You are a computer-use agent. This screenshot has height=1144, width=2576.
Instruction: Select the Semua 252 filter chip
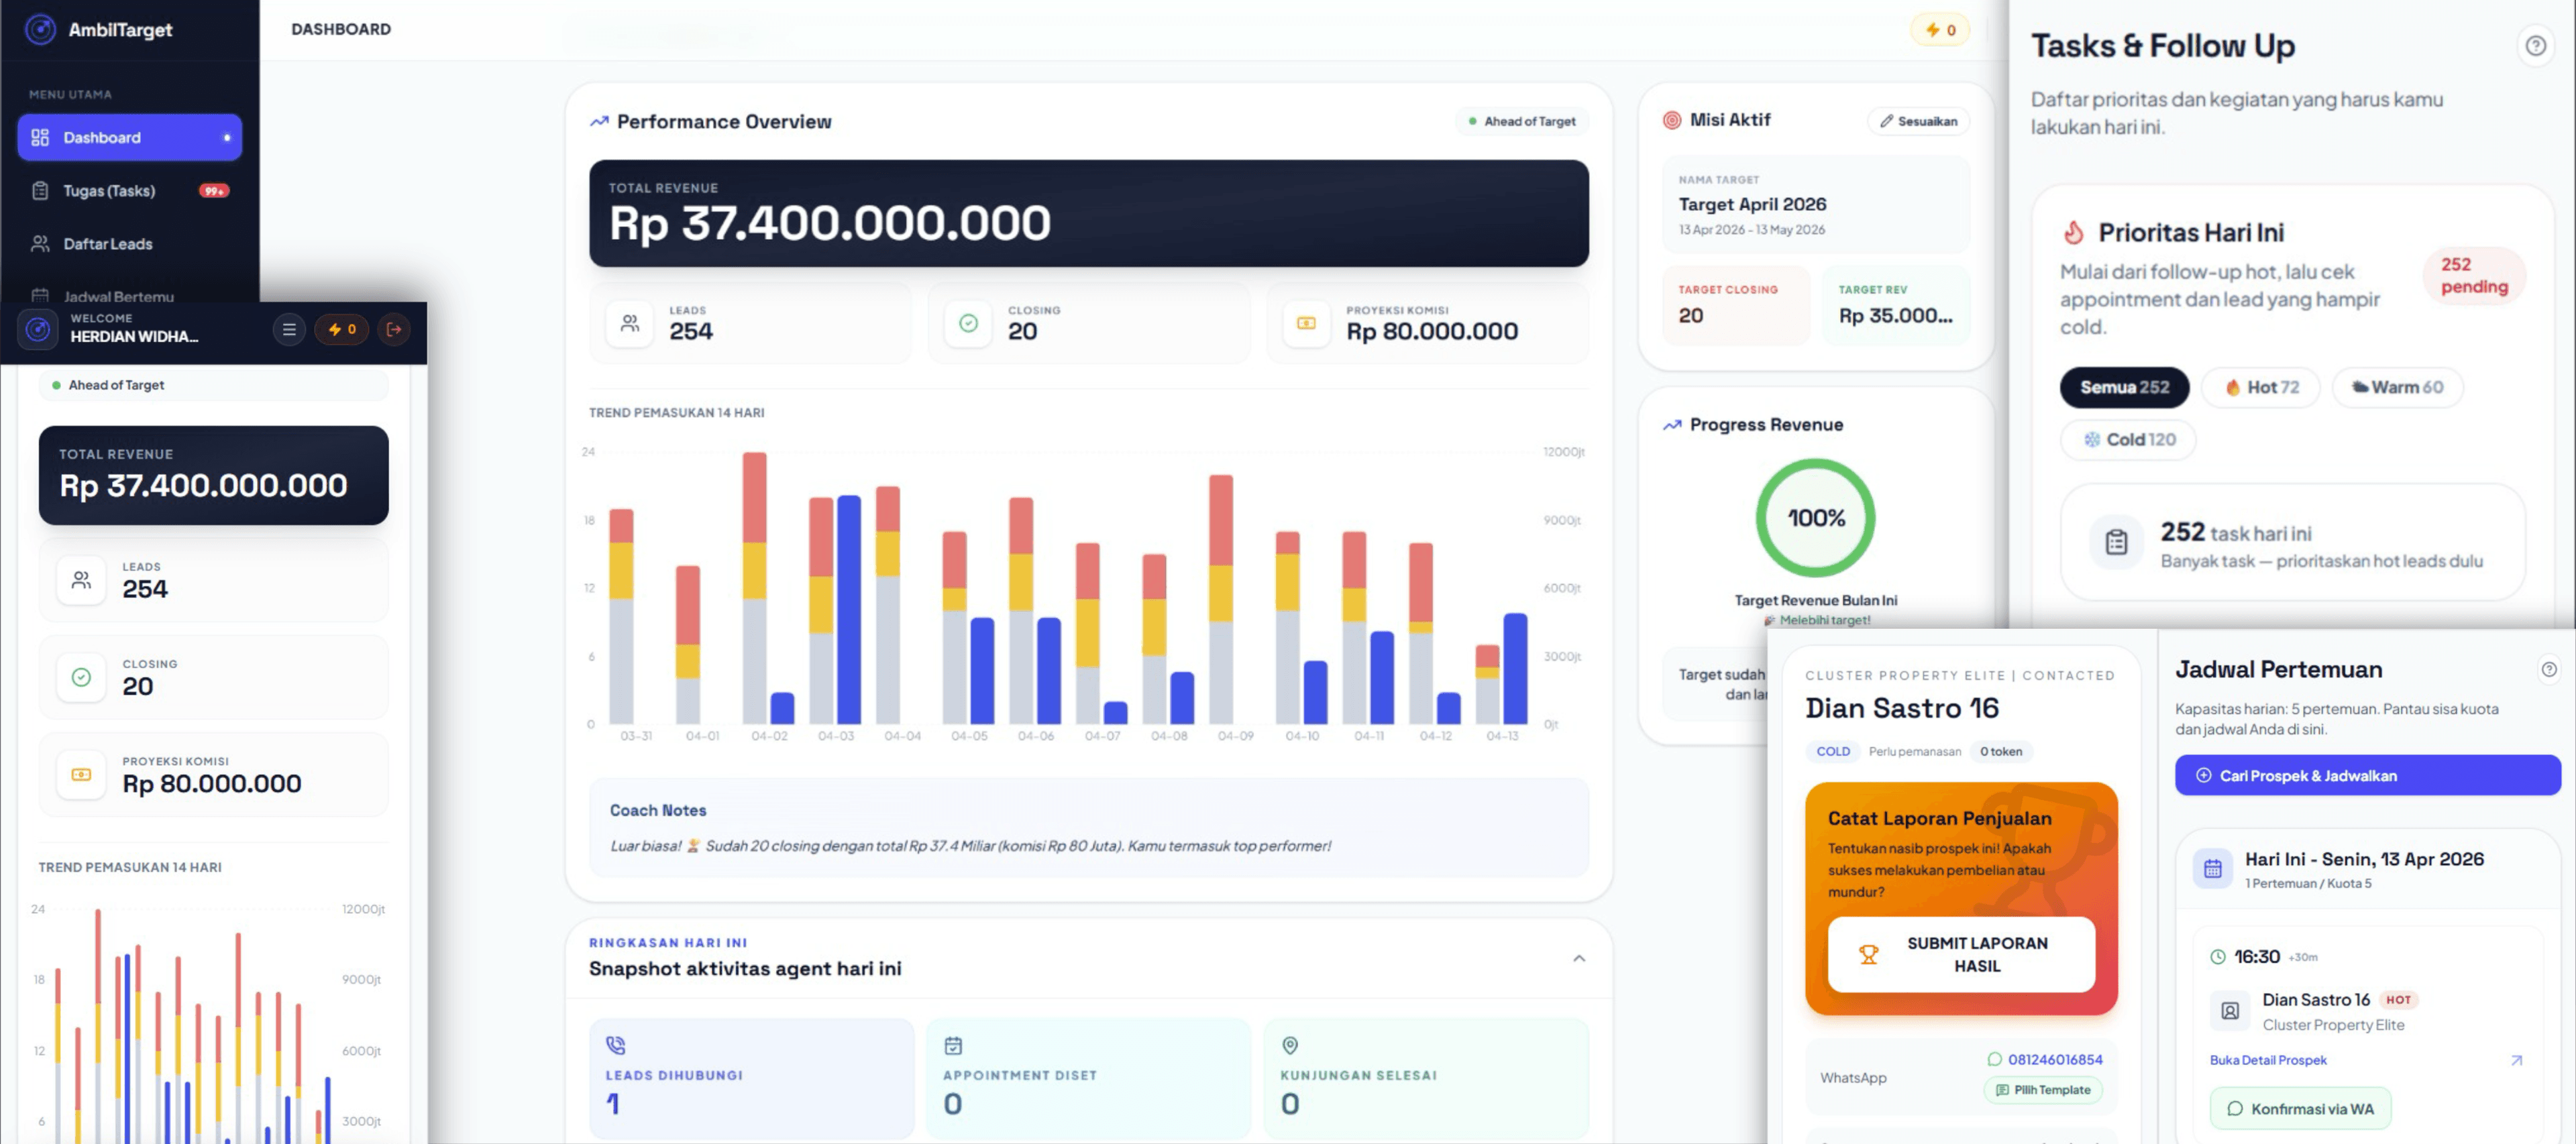click(x=2124, y=387)
